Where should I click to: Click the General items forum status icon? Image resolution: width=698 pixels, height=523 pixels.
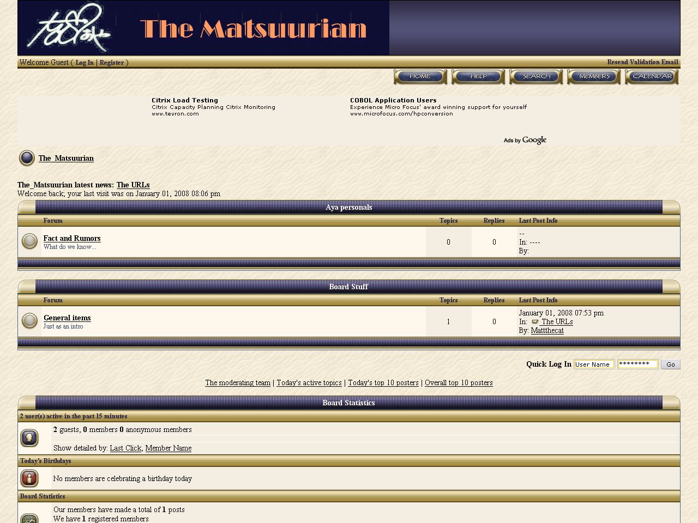[x=29, y=320]
